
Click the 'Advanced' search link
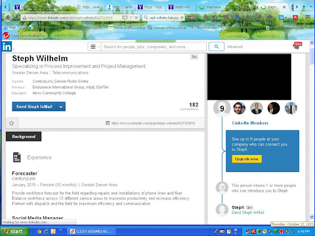[x=235, y=47]
